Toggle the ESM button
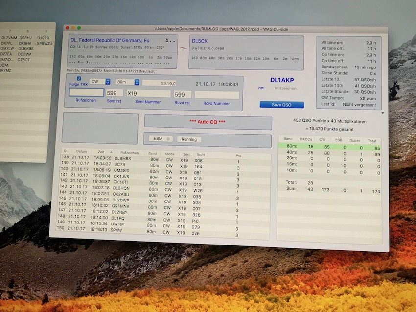Viewport: 416px width, 312px height. [161, 138]
